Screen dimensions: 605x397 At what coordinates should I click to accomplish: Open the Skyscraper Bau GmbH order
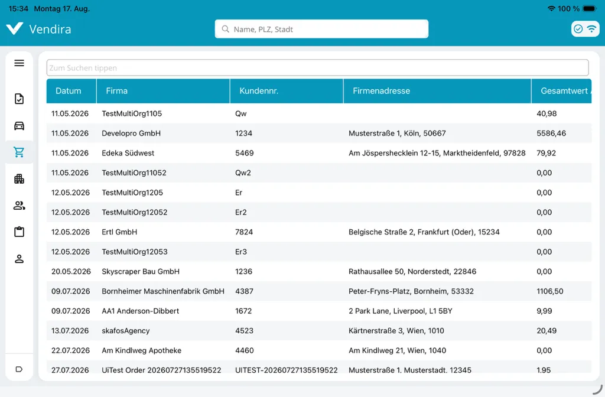[x=319, y=271]
